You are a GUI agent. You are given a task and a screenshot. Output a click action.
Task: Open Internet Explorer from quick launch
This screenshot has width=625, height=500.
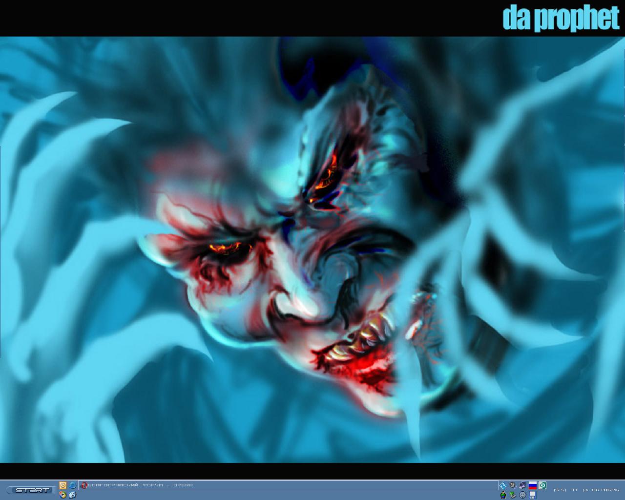[73, 485]
